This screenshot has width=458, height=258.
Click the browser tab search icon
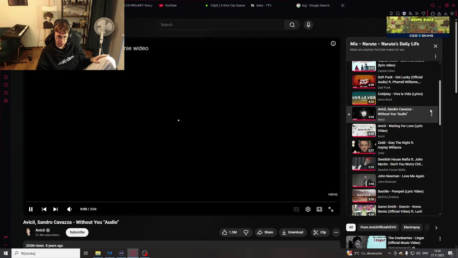(433, 5)
